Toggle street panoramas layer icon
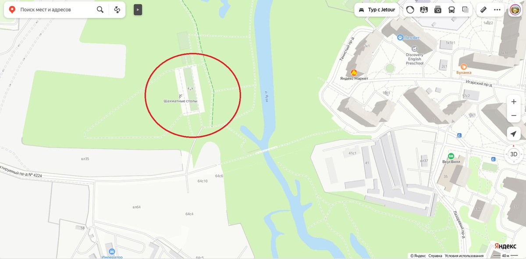526x259 pixels. click(x=423, y=9)
